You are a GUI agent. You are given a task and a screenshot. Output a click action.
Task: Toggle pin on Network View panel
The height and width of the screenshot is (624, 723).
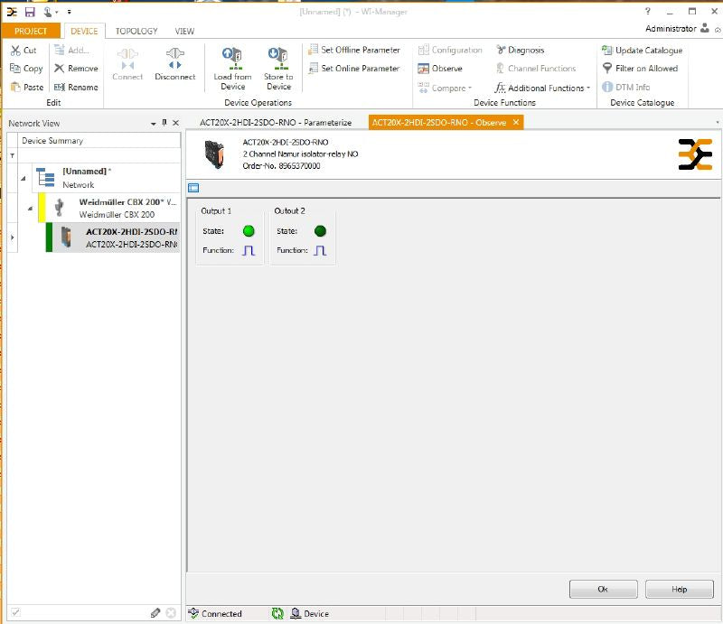164,123
